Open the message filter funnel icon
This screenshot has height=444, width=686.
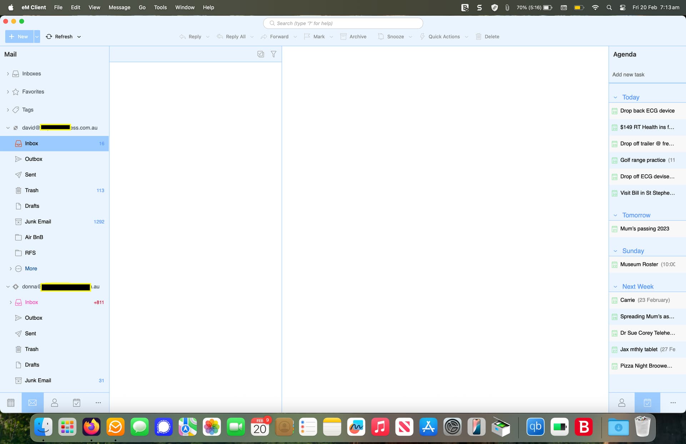[x=273, y=54]
